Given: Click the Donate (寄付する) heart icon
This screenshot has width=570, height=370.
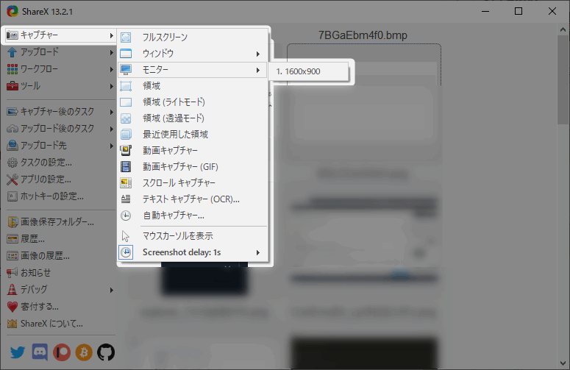Looking at the screenshot, I should coord(12,307).
